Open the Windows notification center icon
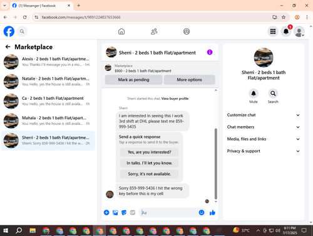 pos(304,230)
